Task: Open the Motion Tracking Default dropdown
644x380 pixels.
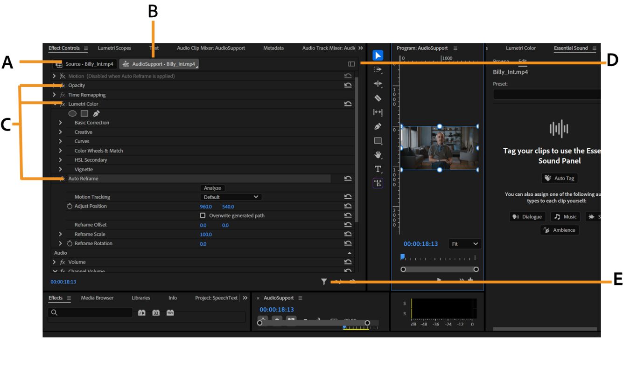Action: click(231, 197)
